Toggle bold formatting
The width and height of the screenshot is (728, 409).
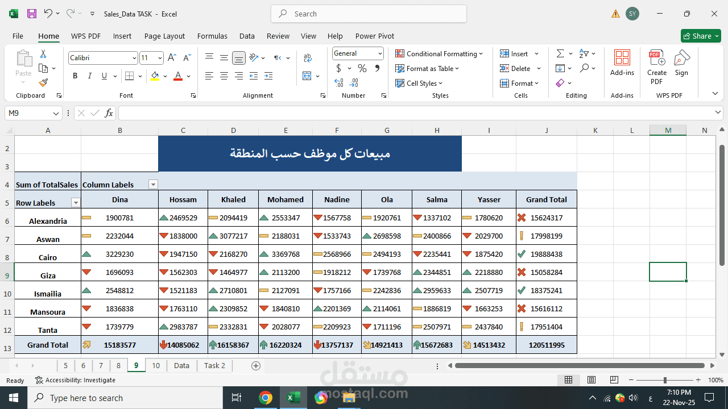[75, 76]
